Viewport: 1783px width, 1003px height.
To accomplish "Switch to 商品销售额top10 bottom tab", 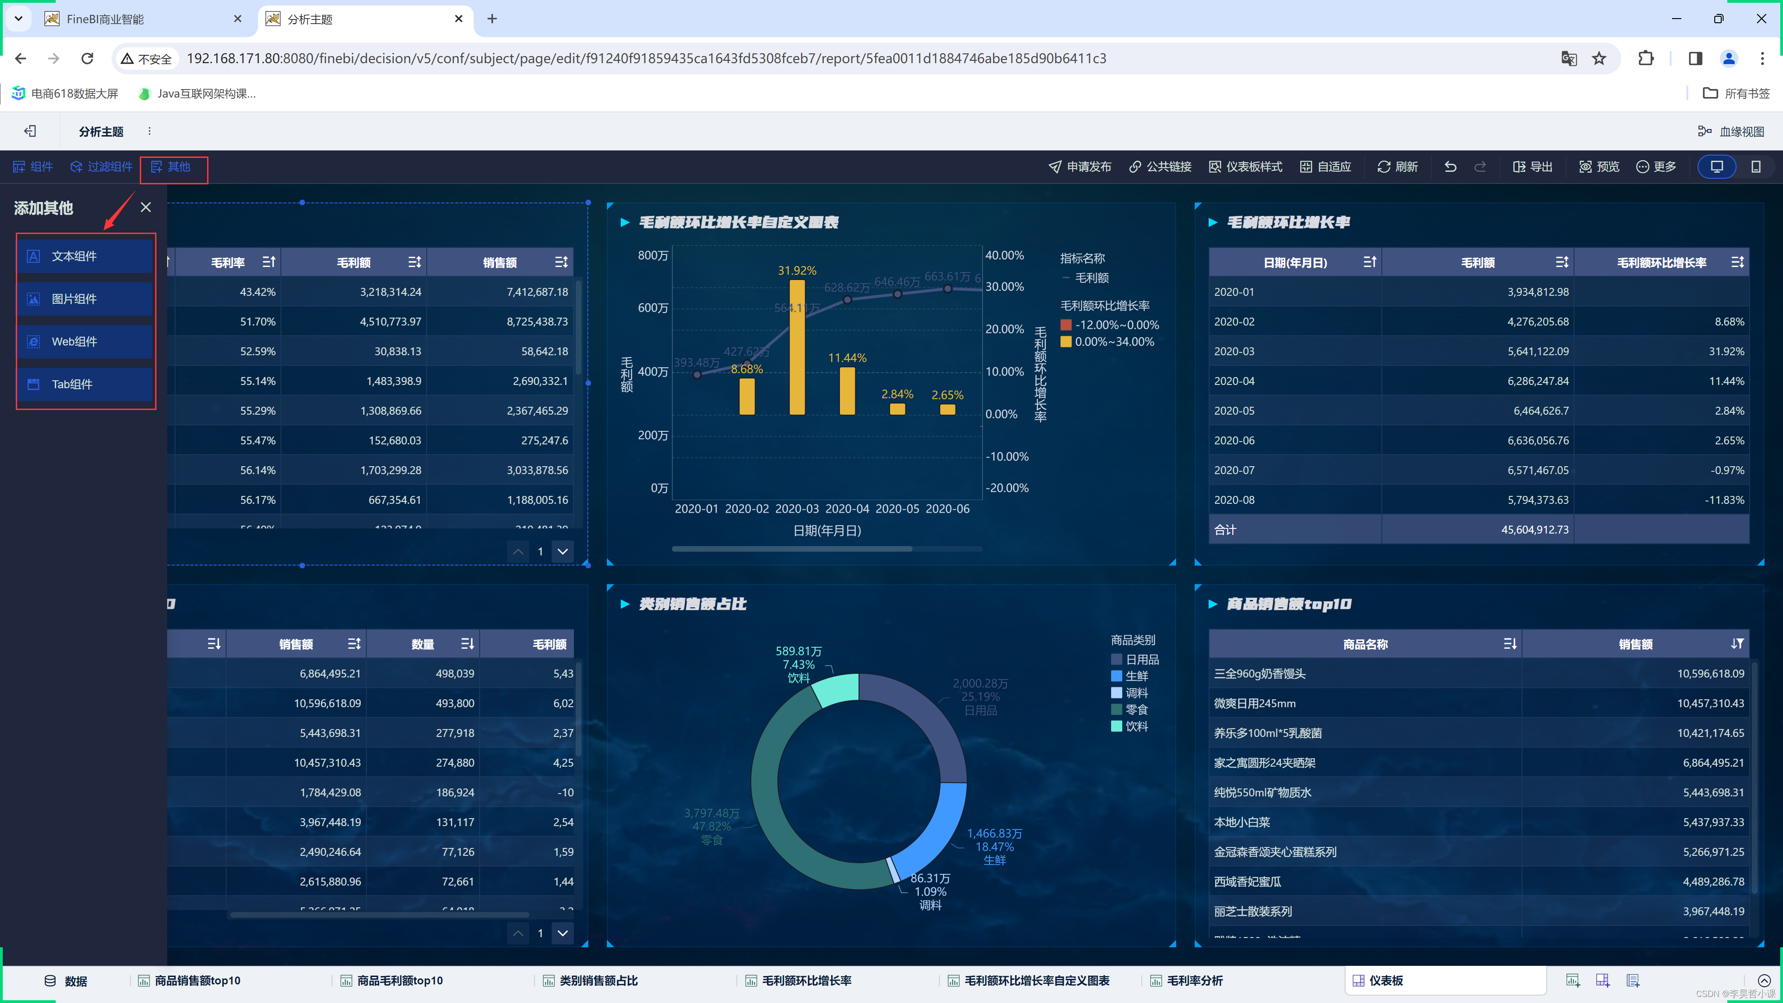I will [x=189, y=981].
